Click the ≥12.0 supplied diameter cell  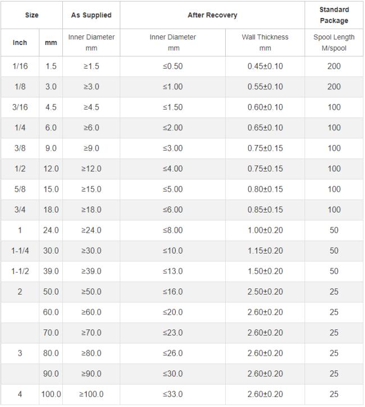pos(91,169)
